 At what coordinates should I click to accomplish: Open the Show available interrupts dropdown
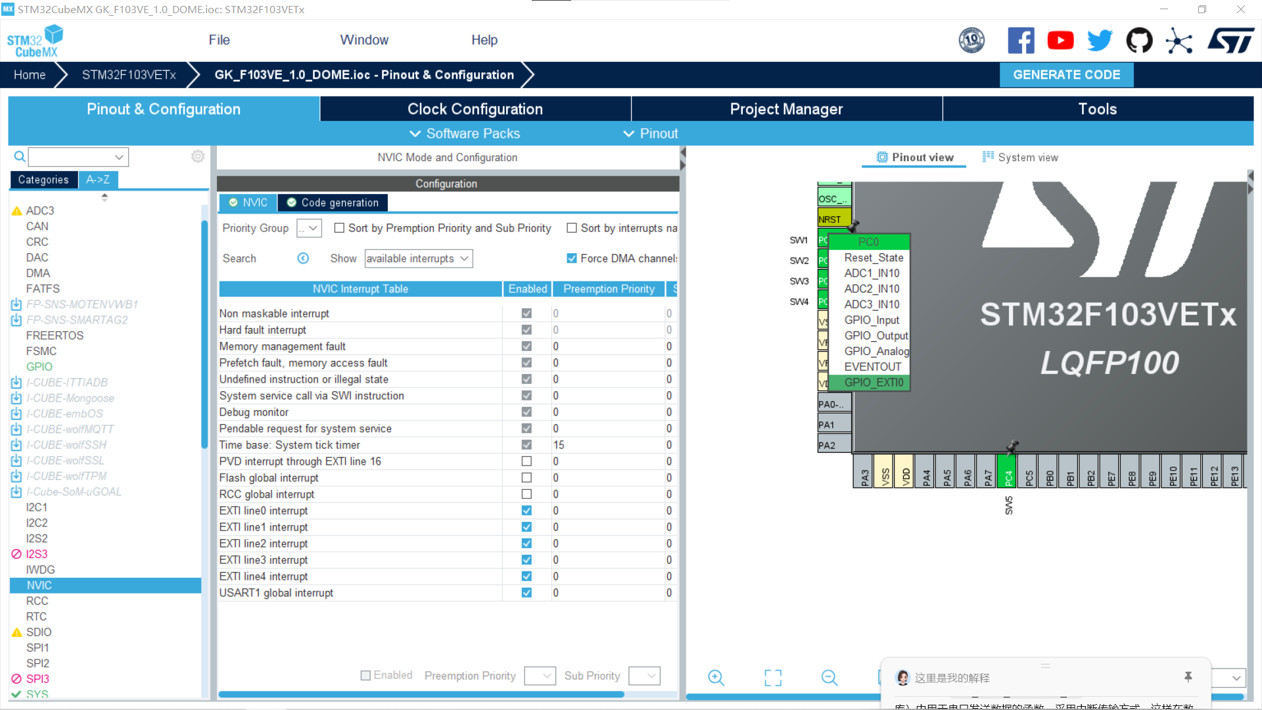click(x=419, y=258)
